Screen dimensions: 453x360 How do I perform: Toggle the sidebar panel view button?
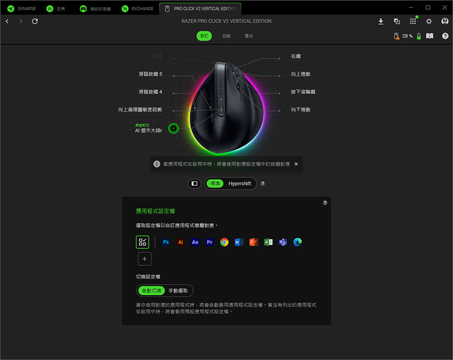coord(194,184)
